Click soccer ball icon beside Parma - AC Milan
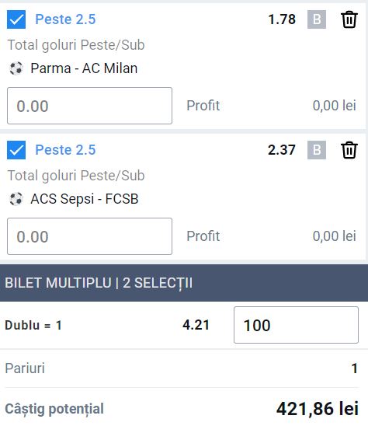The width and height of the screenshot is (368, 426). click(x=16, y=68)
